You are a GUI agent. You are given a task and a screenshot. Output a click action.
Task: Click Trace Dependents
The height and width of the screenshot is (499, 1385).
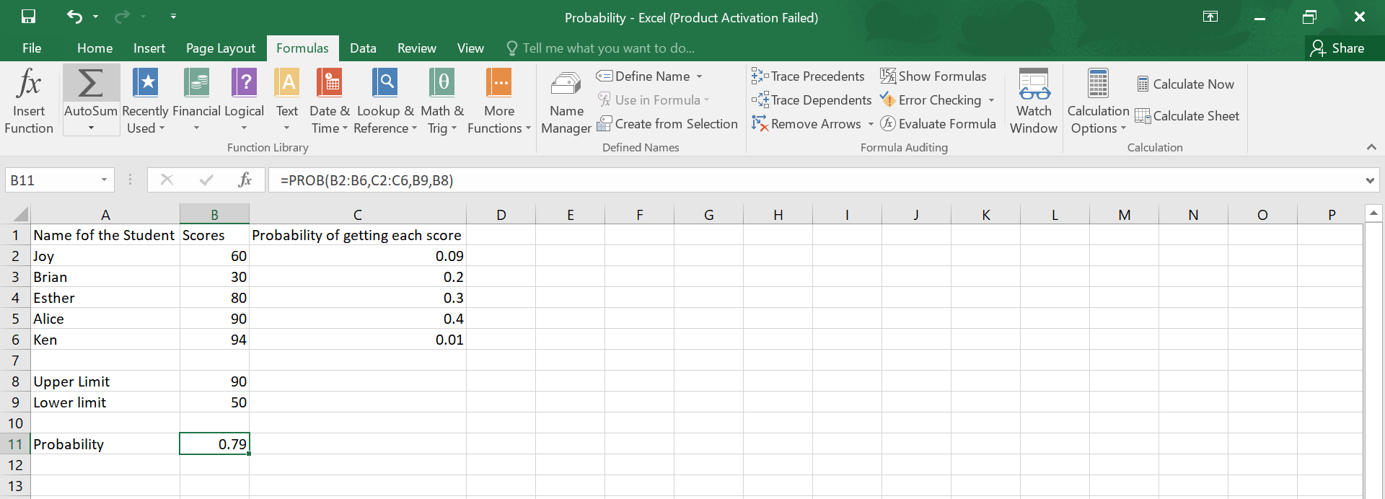[x=812, y=100]
